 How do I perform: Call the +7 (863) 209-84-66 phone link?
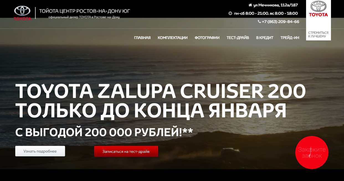[x=280, y=22]
